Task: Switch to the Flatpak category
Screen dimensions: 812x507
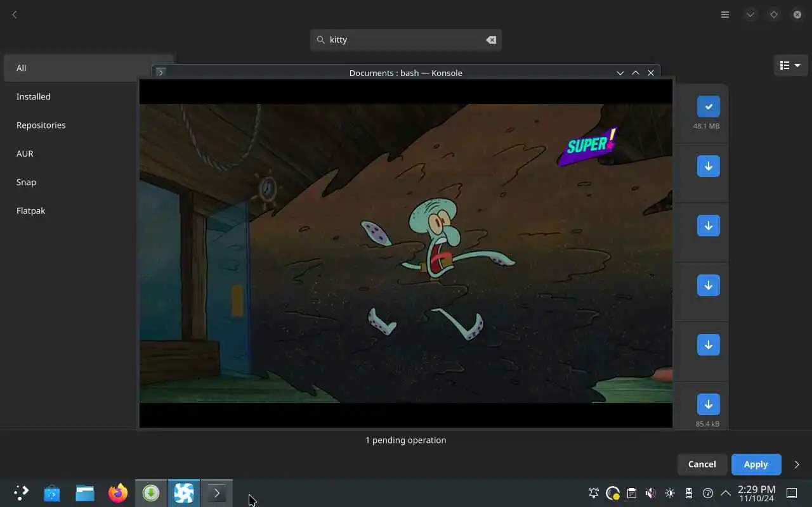Action: [x=89, y=210]
